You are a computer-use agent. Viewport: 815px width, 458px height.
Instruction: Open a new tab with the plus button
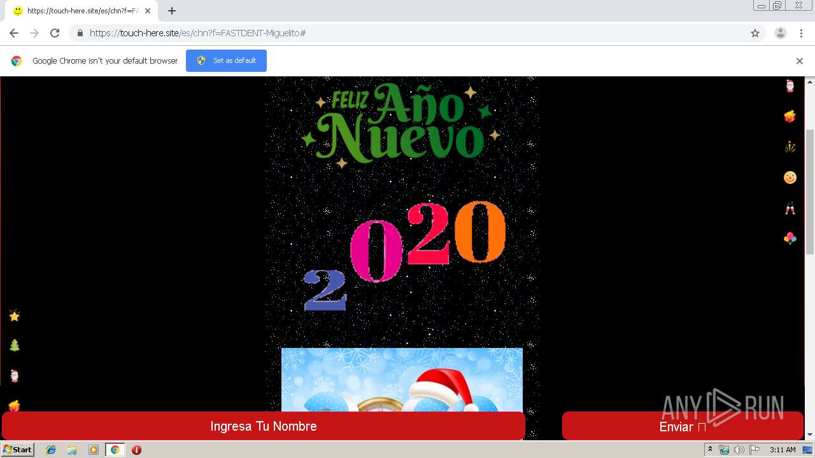[172, 11]
